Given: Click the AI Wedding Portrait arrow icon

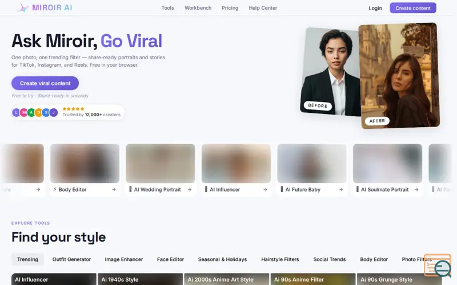Looking at the screenshot, I should click(x=190, y=190).
